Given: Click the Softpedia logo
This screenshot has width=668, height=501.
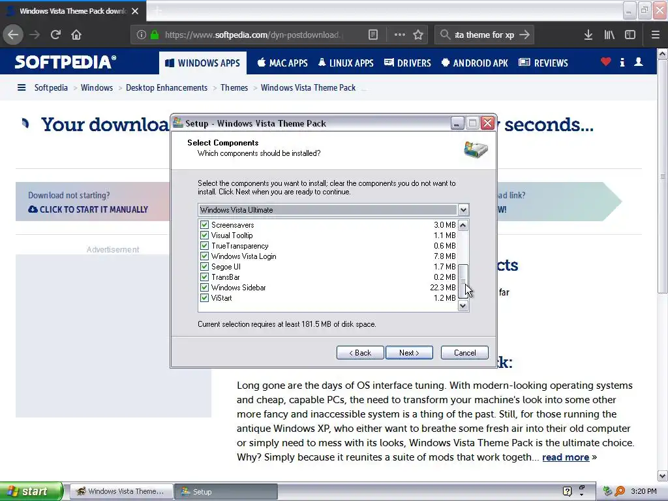Looking at the screenshot, I should pyautogui.click(x=65, y=62).
